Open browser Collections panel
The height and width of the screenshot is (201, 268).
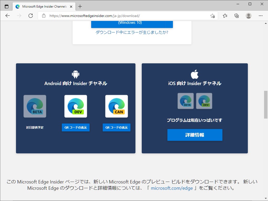point(237,16)
